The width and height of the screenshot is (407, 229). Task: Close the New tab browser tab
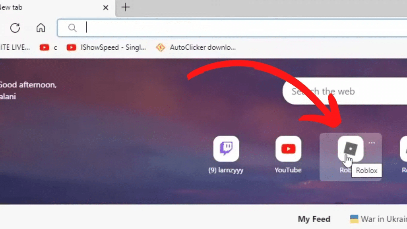point(105,8)
